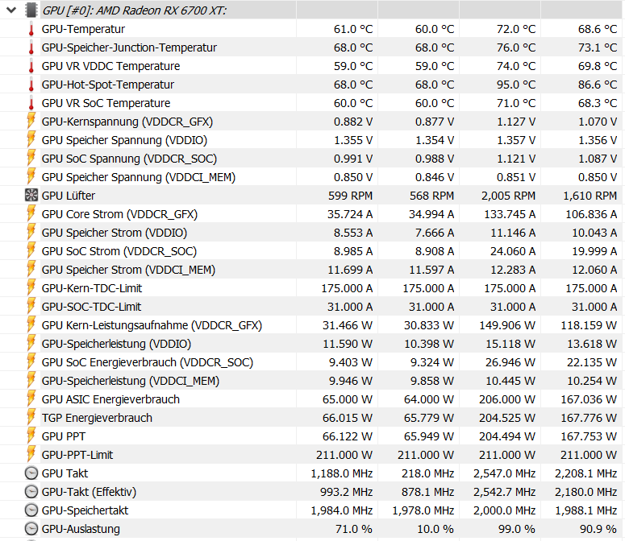This screenshot has height=541, width=625.
Task: Click the 95.0 °C hot-spot maximum value
Action: pos(516,85)
